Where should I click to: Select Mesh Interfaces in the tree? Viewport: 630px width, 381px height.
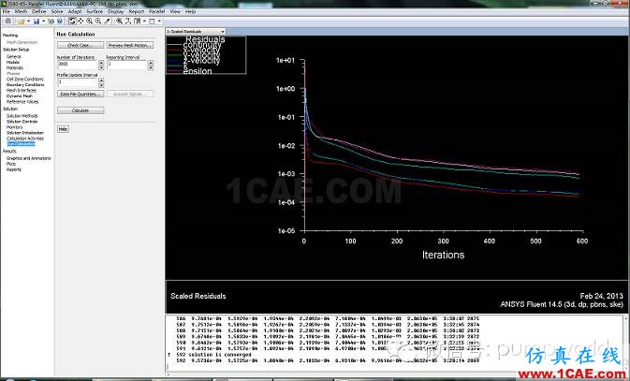(x=22, y=91)
